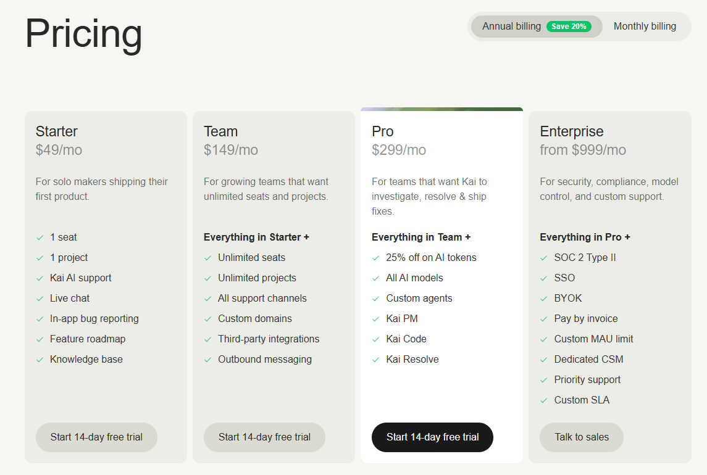Click the checkmark beside SSO
Screen dimensions: 707x475
click(x=544, y=278)
